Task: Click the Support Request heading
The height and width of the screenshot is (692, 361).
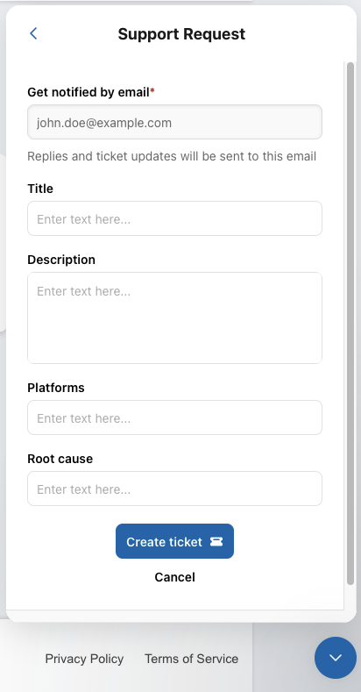Action: click(x=181, y=34)
